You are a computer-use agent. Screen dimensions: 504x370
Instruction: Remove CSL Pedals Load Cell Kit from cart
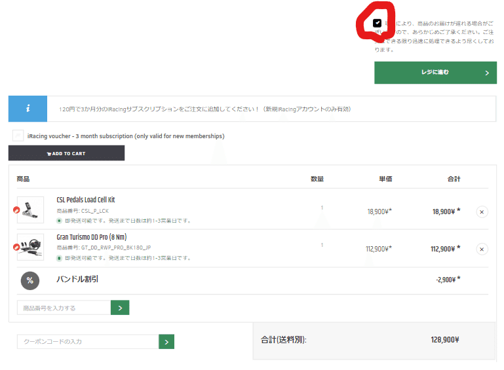pos(482,212)
